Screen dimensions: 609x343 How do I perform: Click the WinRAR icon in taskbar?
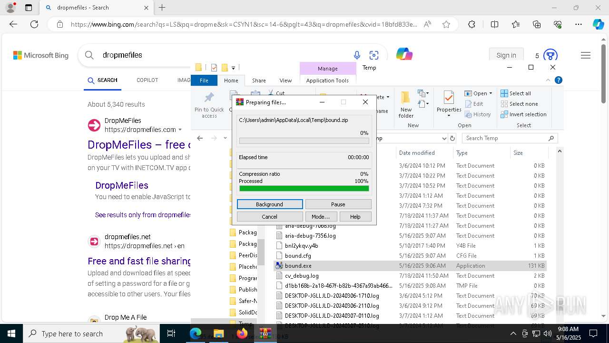265,333
